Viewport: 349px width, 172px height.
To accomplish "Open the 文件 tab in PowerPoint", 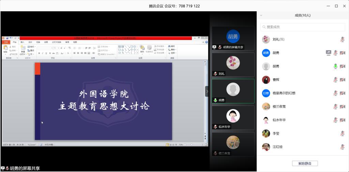I will pos(6,42).
